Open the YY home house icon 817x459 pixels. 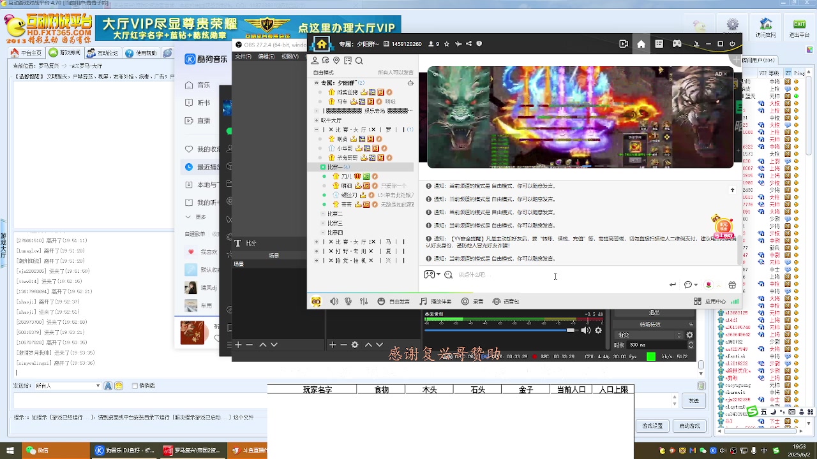[x=322, y=44]
